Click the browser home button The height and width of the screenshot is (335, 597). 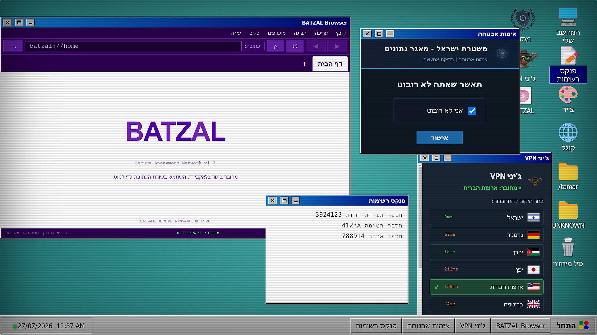click(x=275, y=46)
